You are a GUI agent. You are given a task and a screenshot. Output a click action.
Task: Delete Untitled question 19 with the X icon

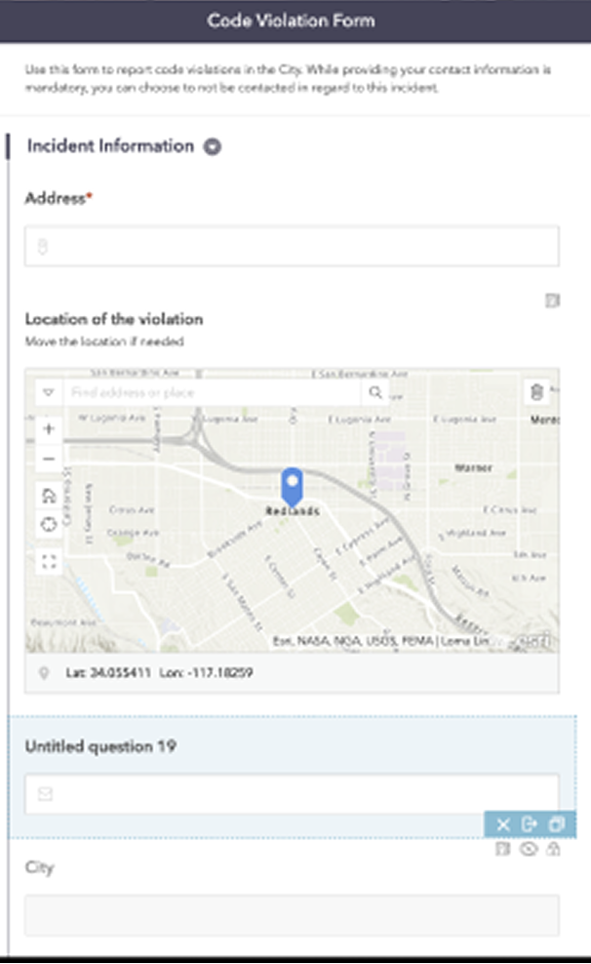point(503,824)
